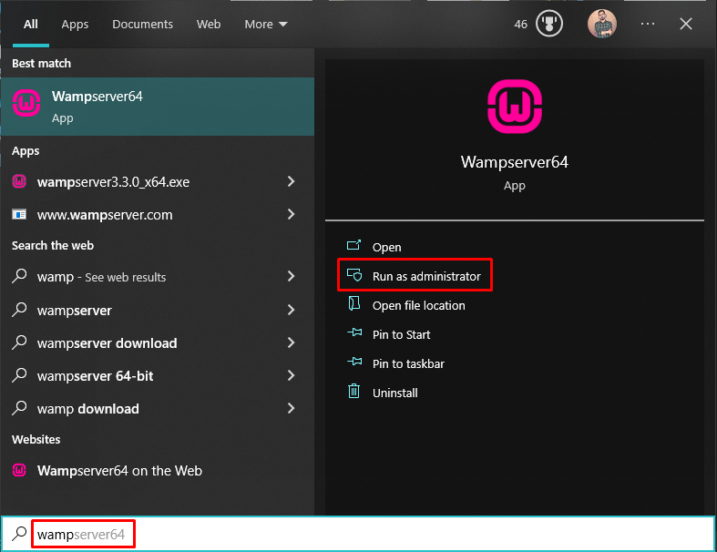Expand the wampserver3.3.0_x64.exe result arrow
Image resolution: width=717 pixels, height=552 pixels.
(292, 181)
